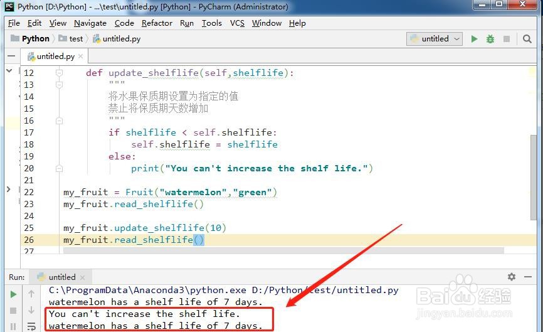
Task: Click line number 17 in gutter
Action: [29, 132]
